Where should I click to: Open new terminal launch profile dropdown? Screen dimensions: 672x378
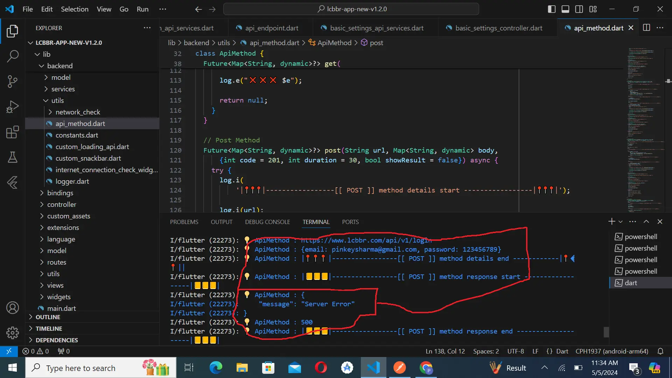[x=621, y=222]
